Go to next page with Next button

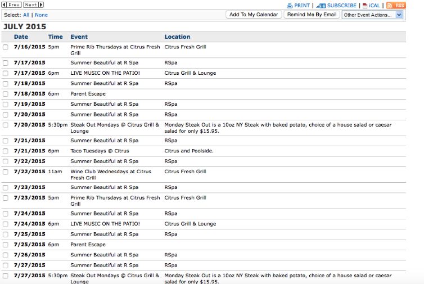tap(33, 5)
